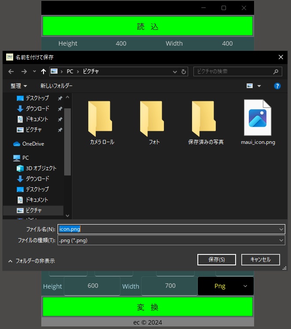Click the address bar folder icon
This screenshot has height=329, width=291.
click(x=54, y=72)
